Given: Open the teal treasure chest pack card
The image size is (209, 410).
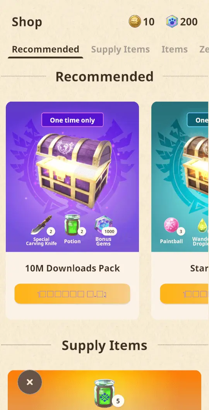Looking at the screenshot, I should coord(180,211).
